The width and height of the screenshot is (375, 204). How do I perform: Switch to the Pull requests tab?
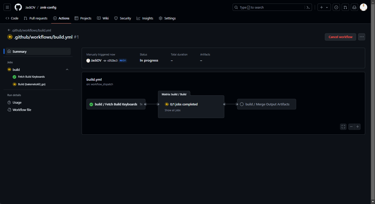click(36, 18)
